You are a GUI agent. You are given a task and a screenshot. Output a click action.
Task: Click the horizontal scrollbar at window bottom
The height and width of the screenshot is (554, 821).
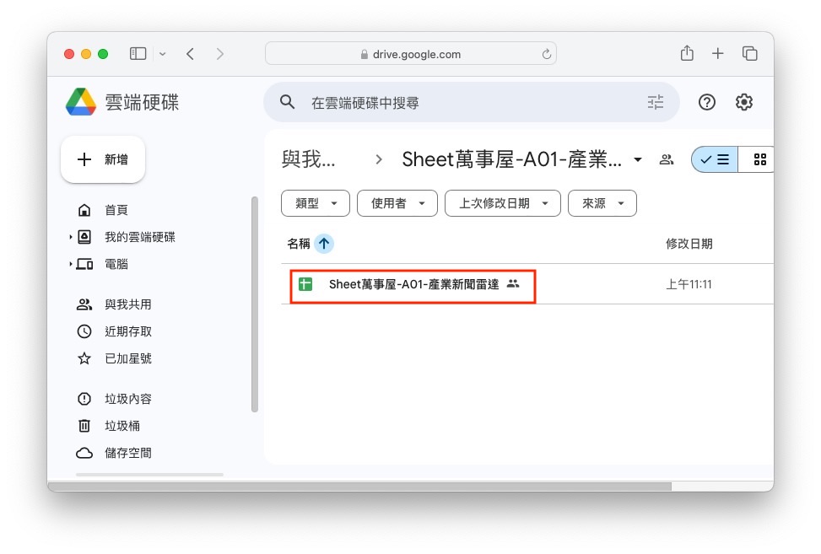359,487
